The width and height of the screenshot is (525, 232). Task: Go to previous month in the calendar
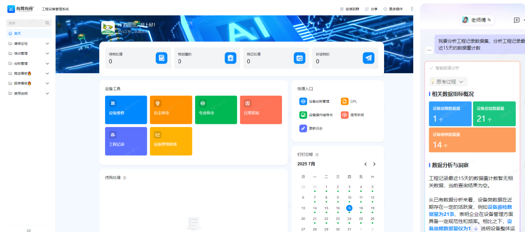[366, 164]
